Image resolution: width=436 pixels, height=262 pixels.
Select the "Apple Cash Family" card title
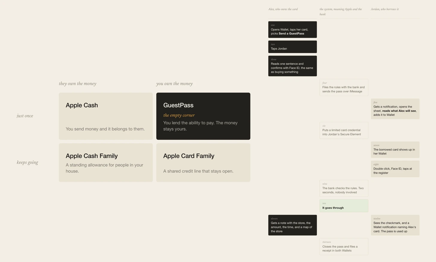(x=92, y=156)
